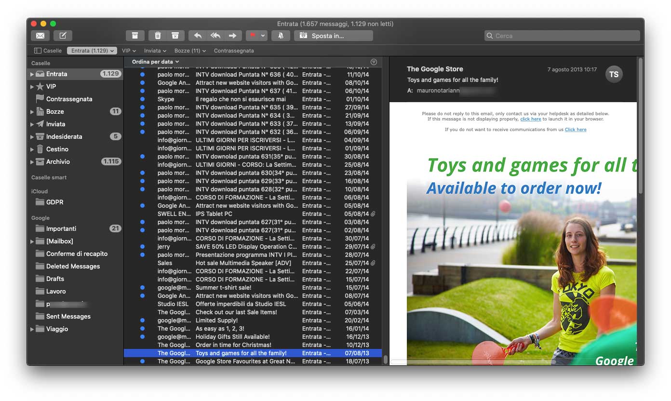This screenshot has width=671, height=401.
Task: Open the "Presentazione programma INTV" message
Action: coord(253,255)
